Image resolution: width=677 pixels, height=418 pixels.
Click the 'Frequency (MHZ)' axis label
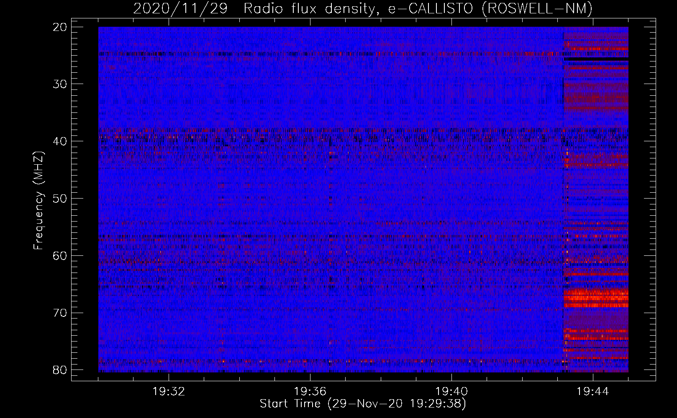(x=38, y=200)
